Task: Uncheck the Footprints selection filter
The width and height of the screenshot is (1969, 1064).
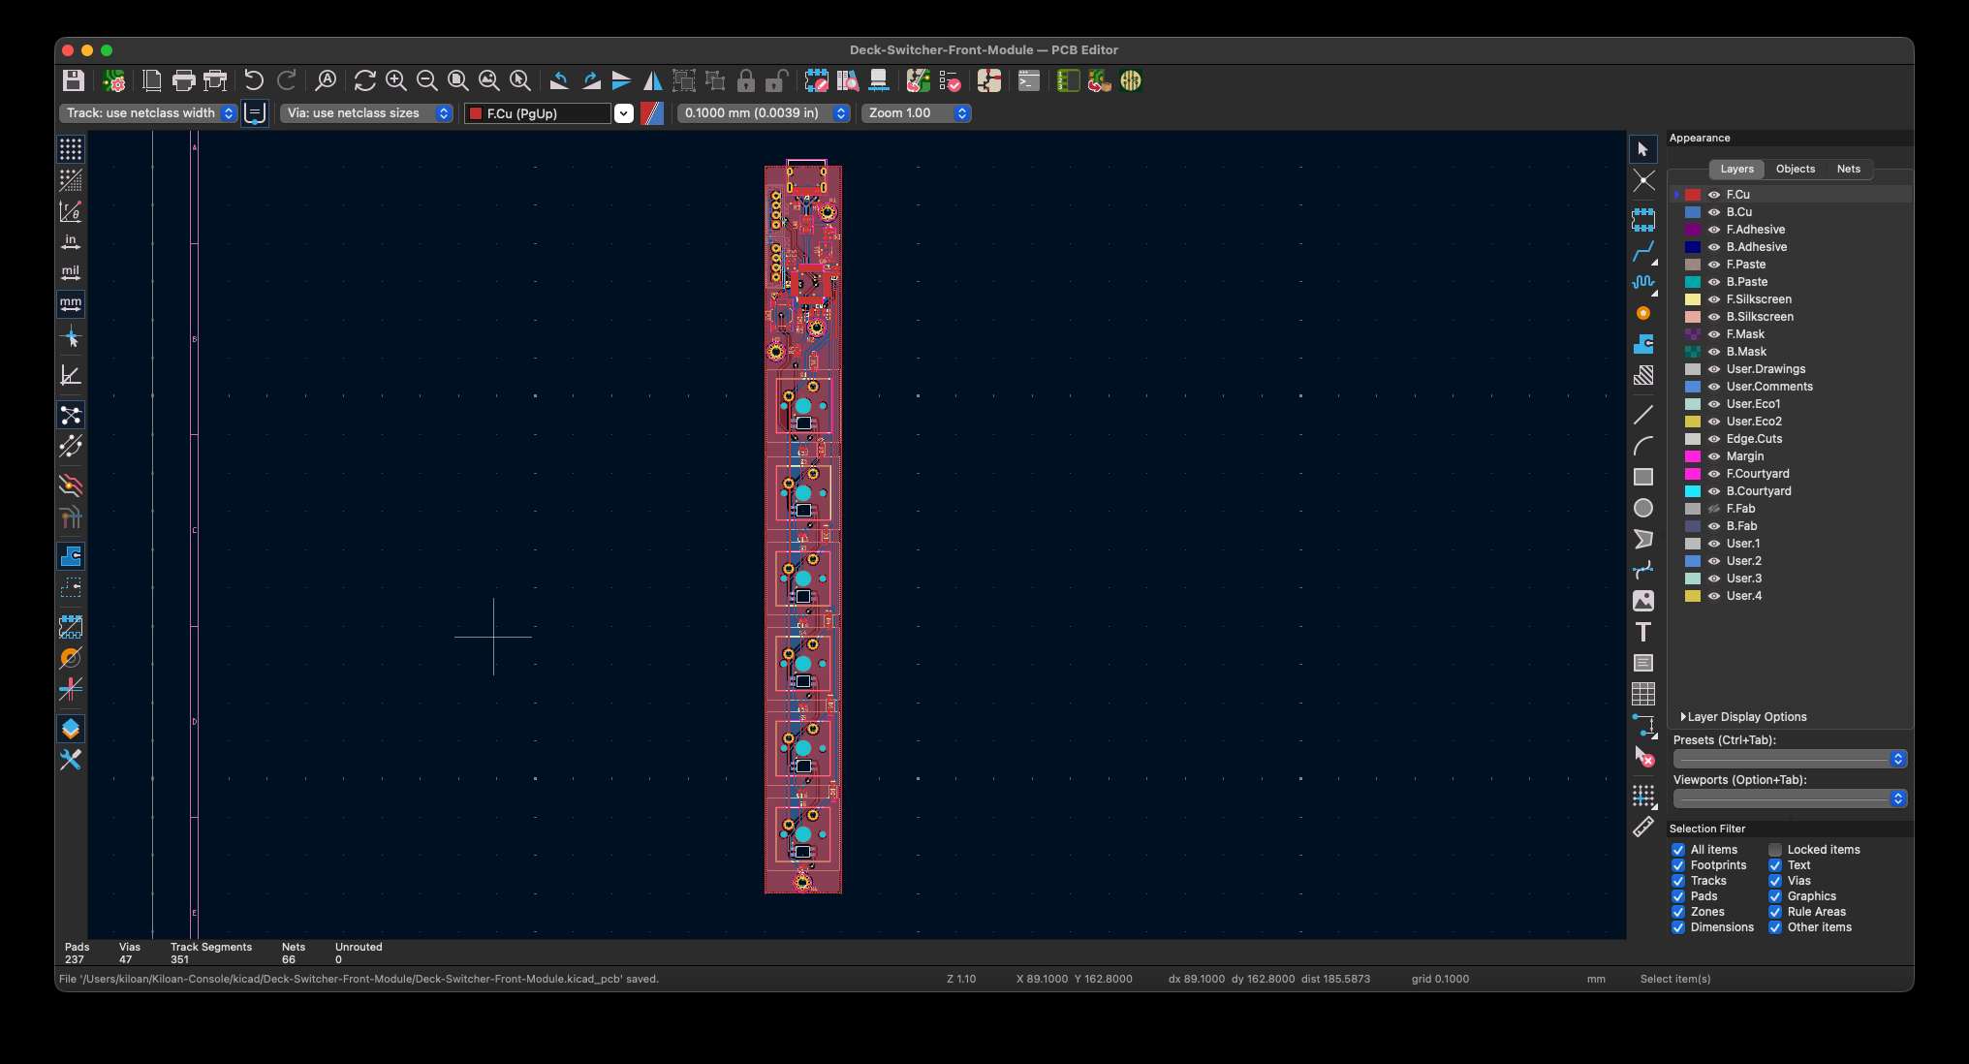Action: point(1678,865)
